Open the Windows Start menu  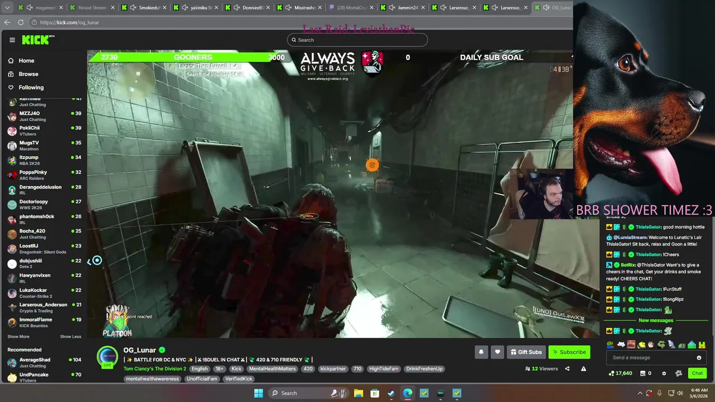click(x=258, y=393)
